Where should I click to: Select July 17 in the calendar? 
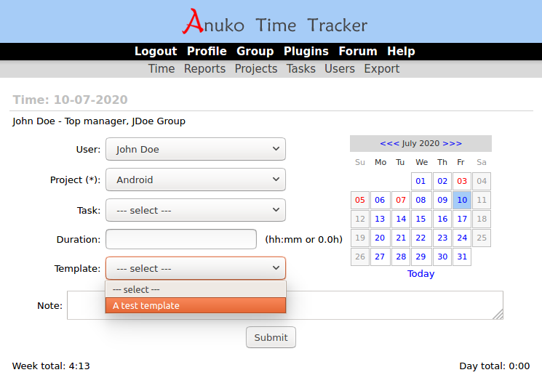[x=462, y=219]
